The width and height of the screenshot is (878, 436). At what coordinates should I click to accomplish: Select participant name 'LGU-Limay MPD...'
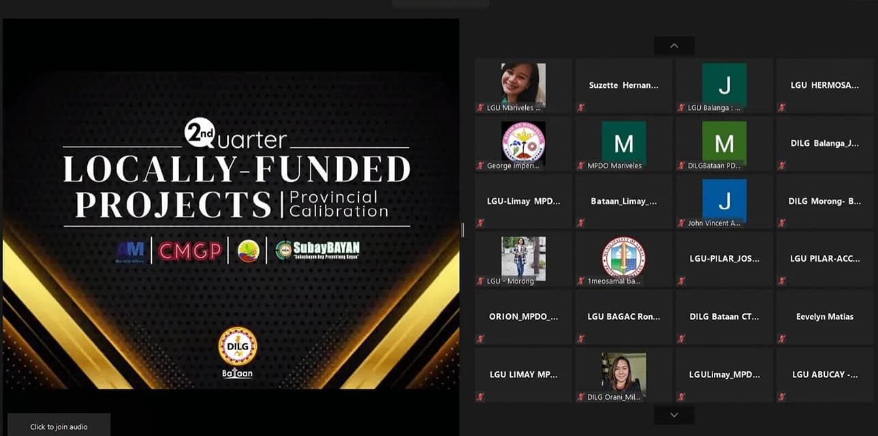pyautogui.click(x=524, y=201)
